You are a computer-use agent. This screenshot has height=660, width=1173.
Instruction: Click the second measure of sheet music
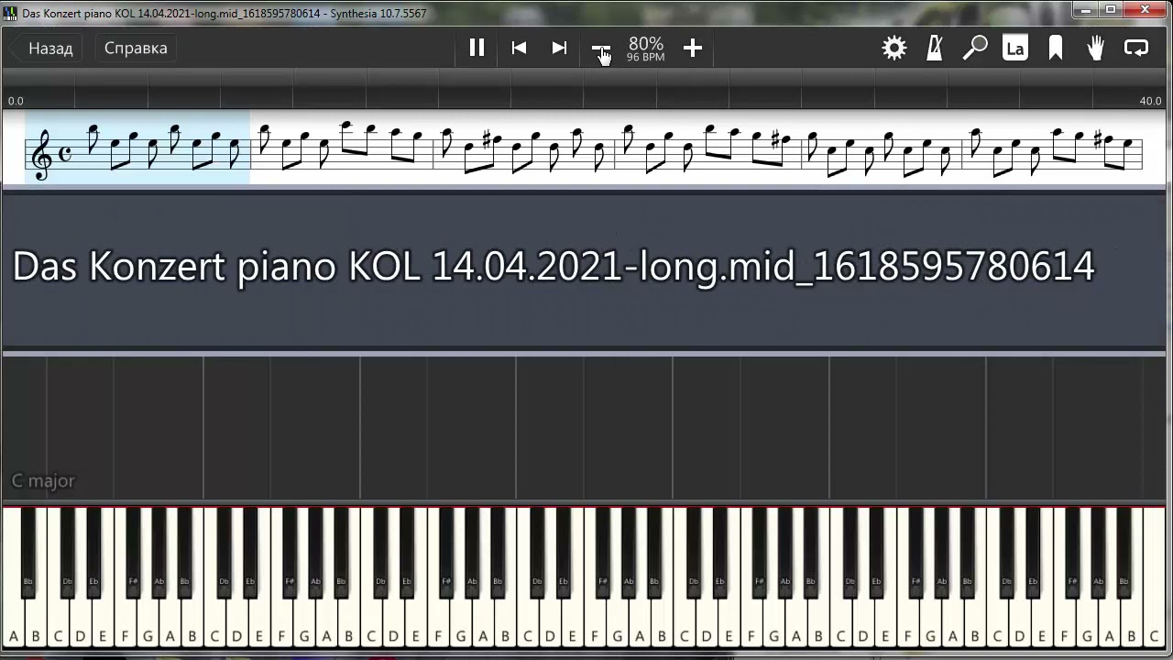tap(342, 147)
